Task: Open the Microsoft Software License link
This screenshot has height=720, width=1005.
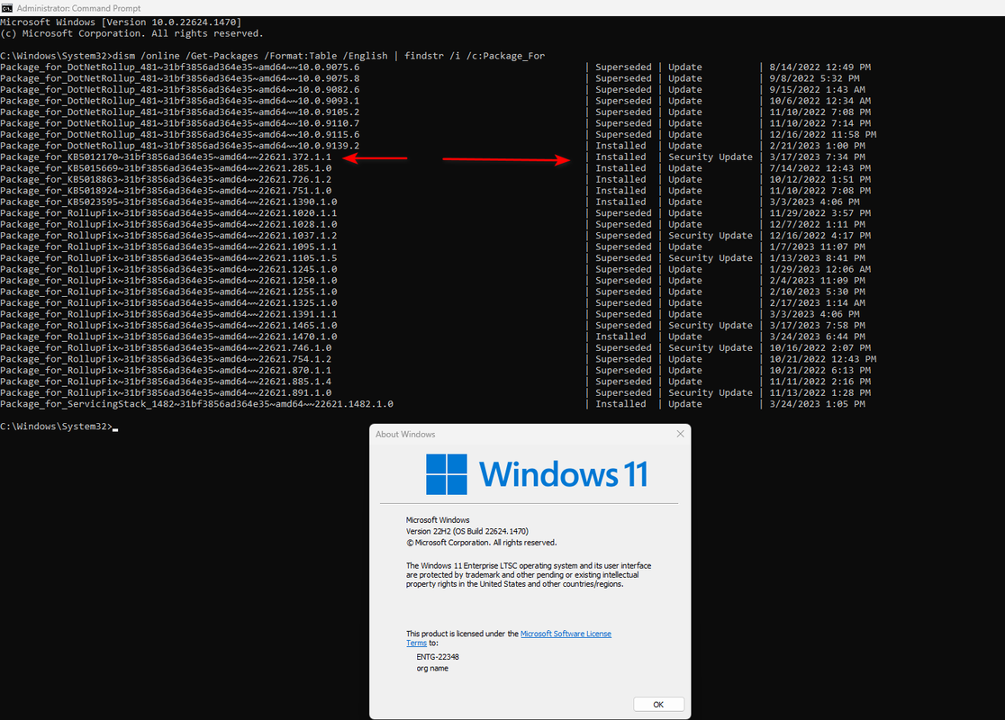Action: [x=566, y=634]
